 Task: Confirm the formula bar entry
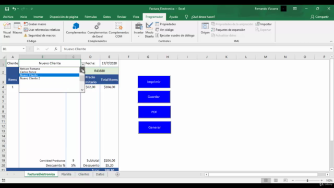tap(47, 49)
